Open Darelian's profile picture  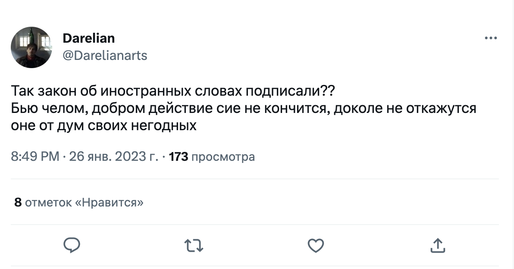(x=31, y=47)
